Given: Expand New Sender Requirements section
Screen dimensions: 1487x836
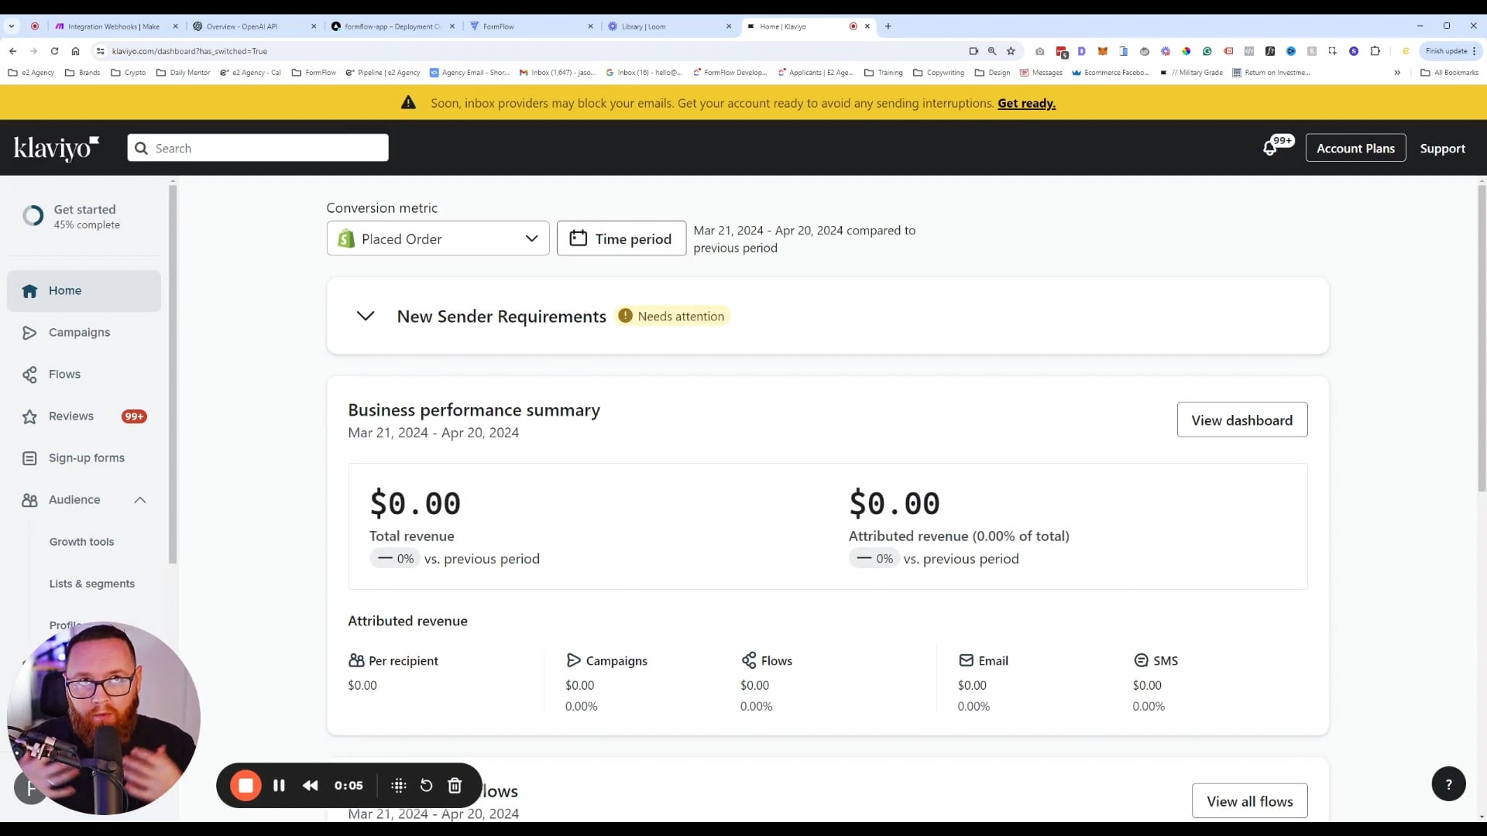Looking at the screenshot, I should [366, 315].
